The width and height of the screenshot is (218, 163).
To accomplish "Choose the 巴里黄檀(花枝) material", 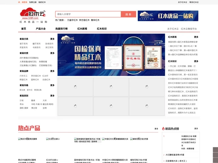I will point(46,66).
